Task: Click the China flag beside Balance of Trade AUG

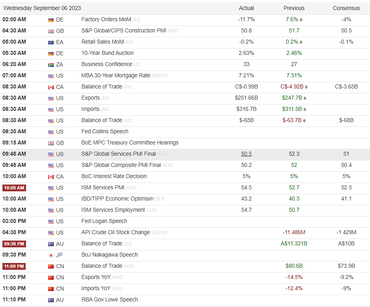Action: coord(51,267)
